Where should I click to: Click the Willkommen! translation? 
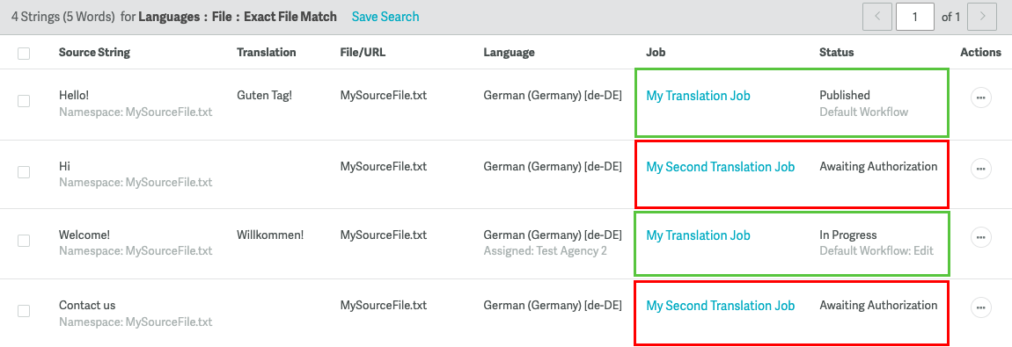pos(270,235)
